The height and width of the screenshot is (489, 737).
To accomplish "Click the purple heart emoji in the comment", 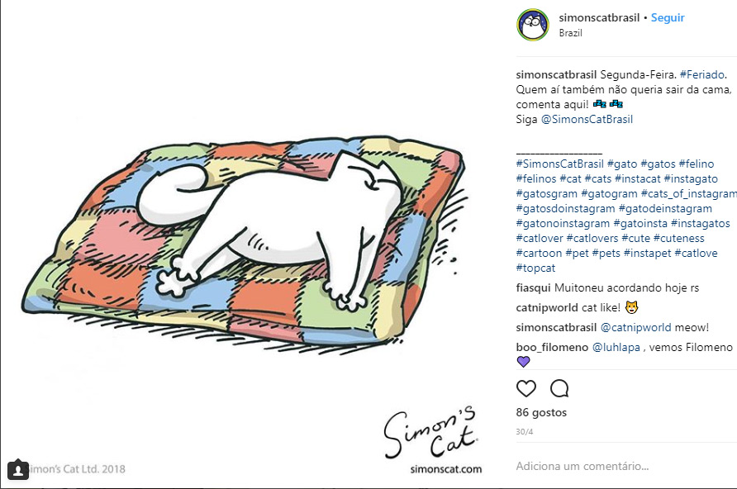I will point(523,361).
